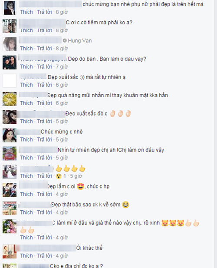
Task: Like the 'Đẹo xuất sắc đó c' comment
Action: 26,121
